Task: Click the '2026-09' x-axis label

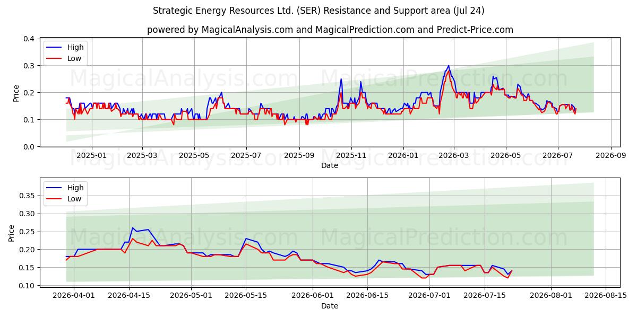Action: tap(610, 156)
